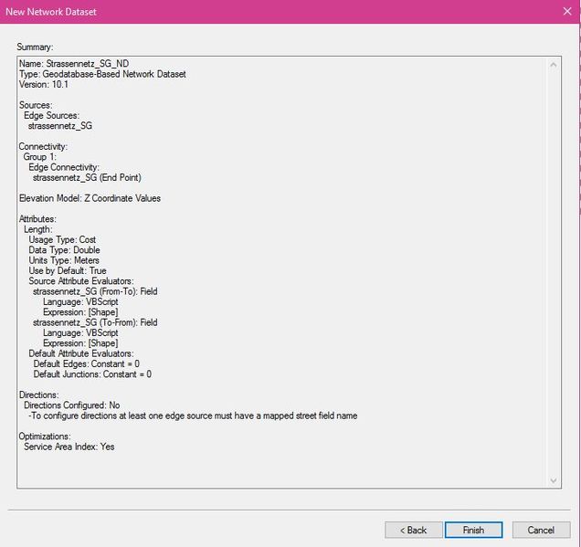The height and width of the screenshot is (547, 581).
Task: Click the Service Area Index: Yes line
Action: (69, 447)
